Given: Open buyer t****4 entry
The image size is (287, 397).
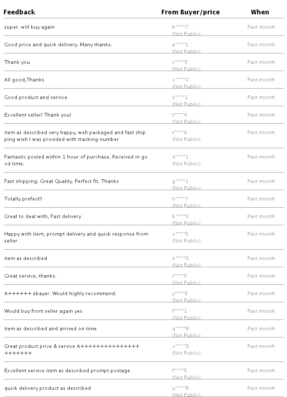Looking at the screenshot, I should tap(179, 115).
